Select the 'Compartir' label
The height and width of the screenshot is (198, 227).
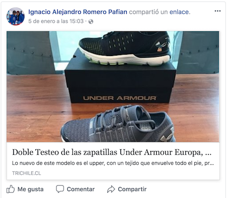click(132, 189)
